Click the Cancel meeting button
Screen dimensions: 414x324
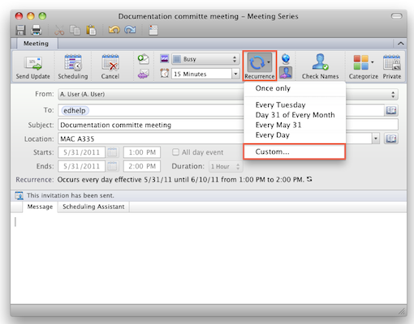click(110, 66)
